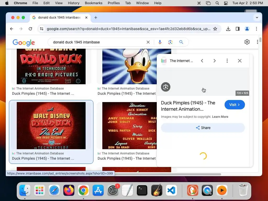Screen dimensions: 268x201
Task: Open Chrome downloads icon
Action: (228, 29)
